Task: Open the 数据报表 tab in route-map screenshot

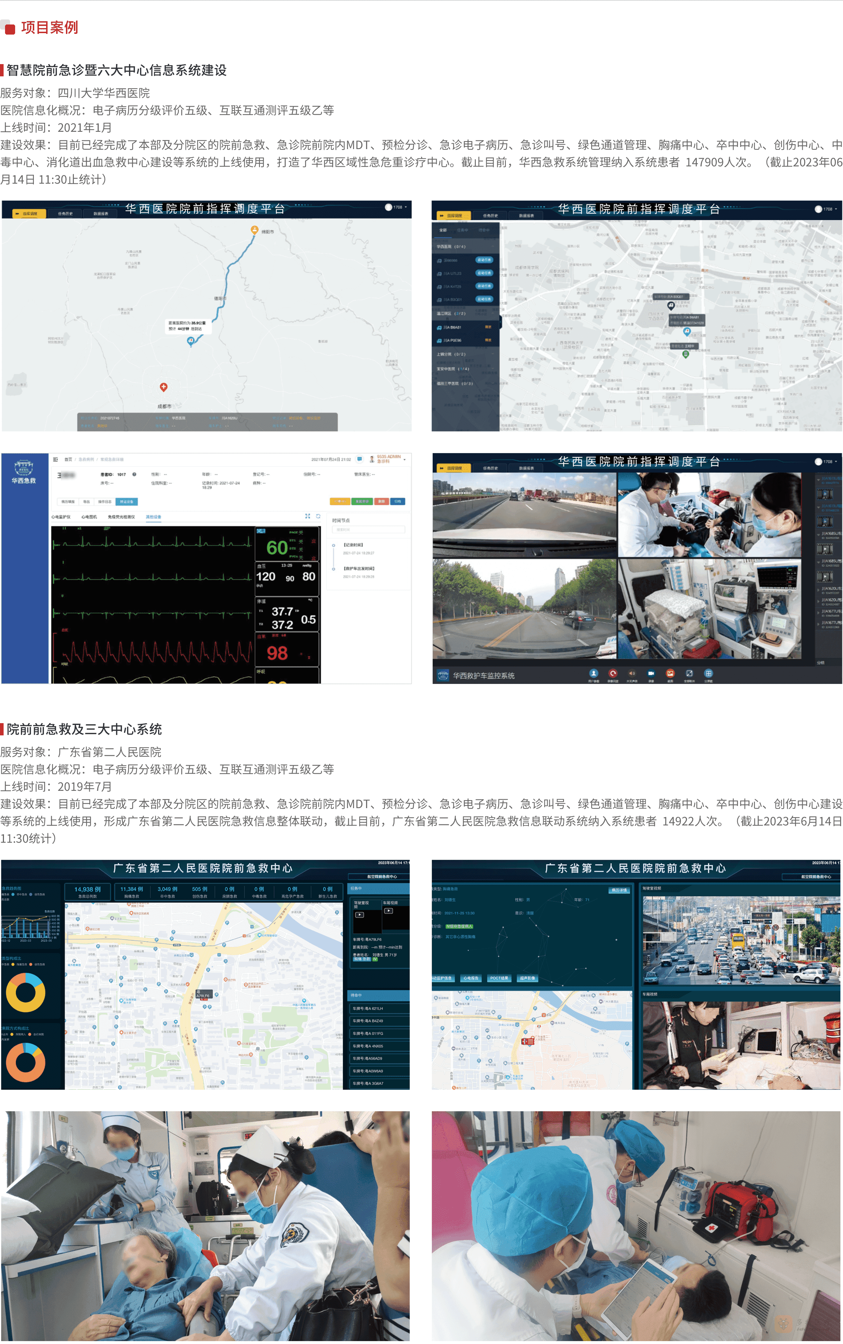Action: [101, 214]
